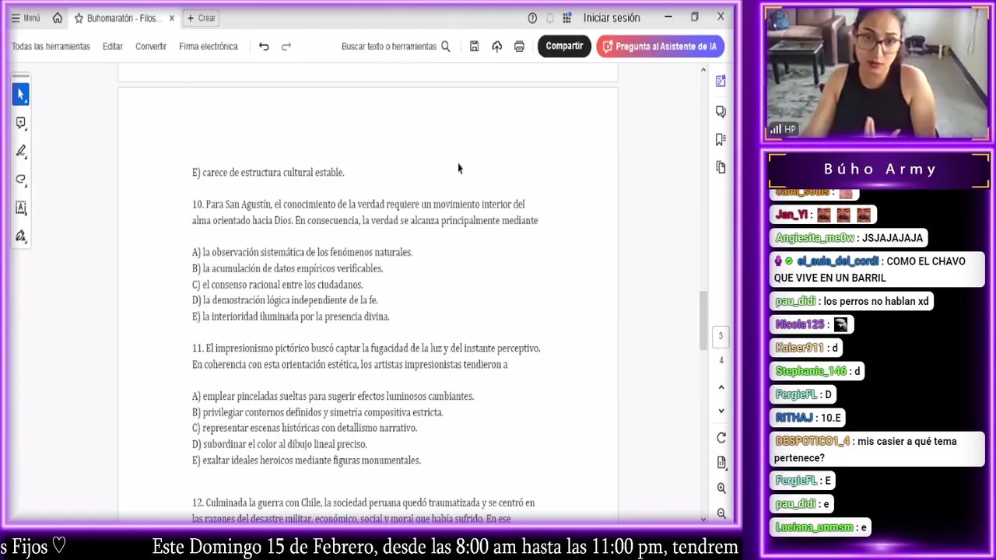Undo the last action
996x560 pixels.
pyautogui.click(x=264, y=47)
